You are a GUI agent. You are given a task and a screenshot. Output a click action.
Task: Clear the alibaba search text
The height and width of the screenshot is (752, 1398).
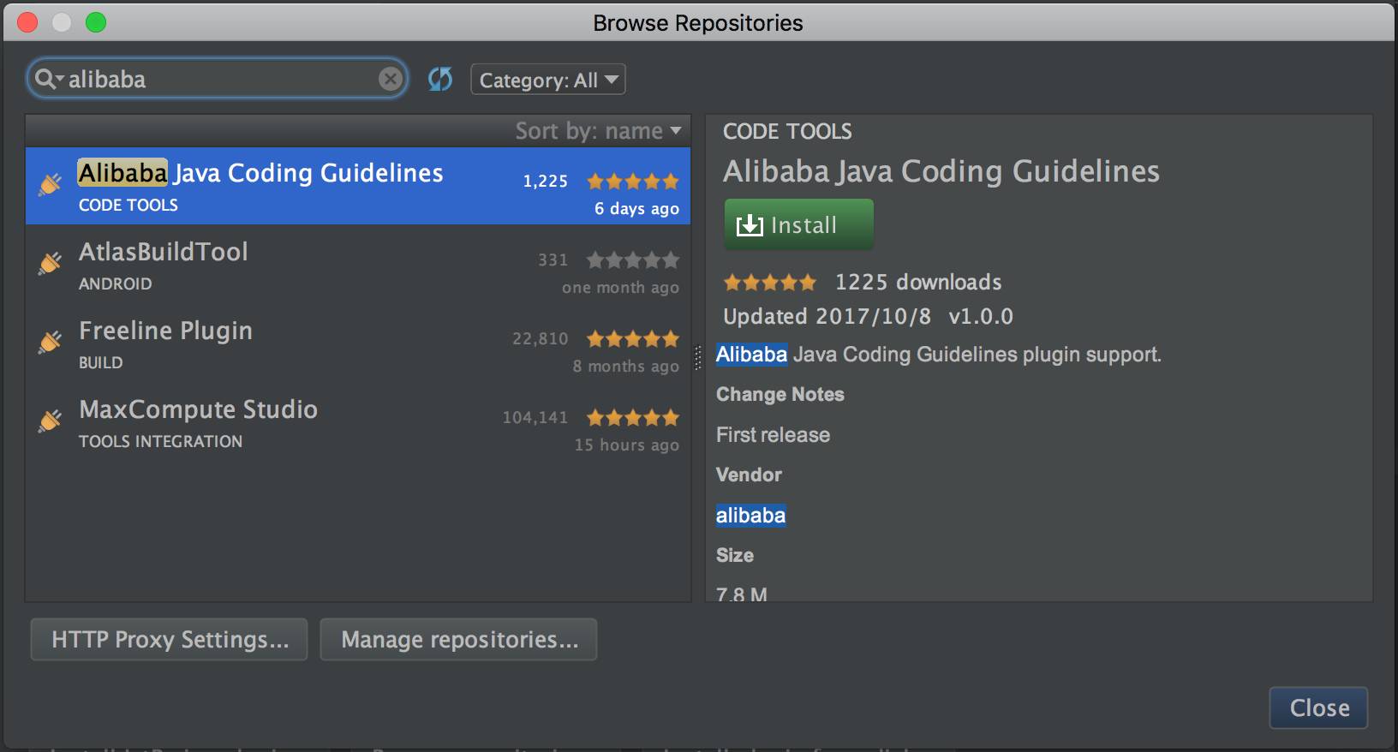click(x=391, y=80)
